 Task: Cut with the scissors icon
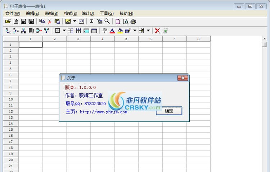click(x=49, y=21)
